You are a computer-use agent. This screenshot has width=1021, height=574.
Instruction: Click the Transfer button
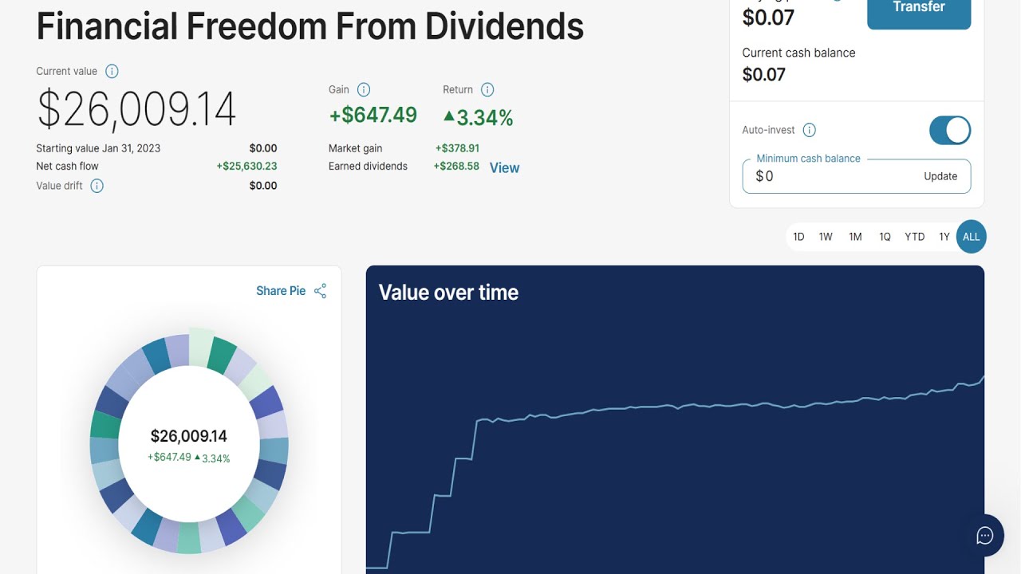point(919,10)
